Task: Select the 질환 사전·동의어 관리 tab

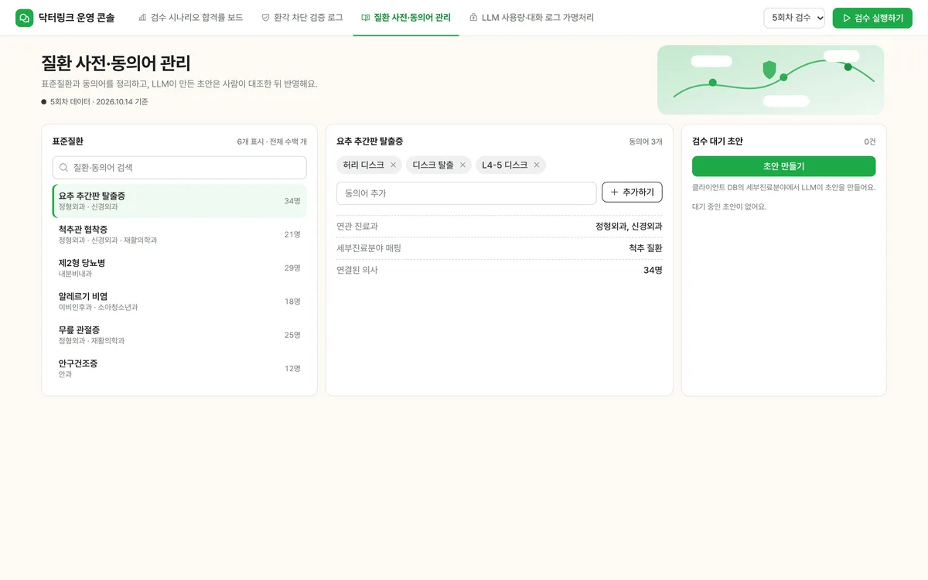Action: coord(406,18)
